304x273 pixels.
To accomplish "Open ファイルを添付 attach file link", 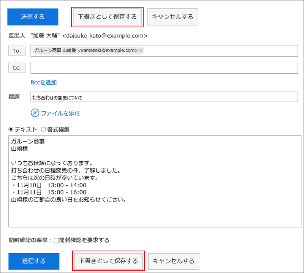I will (60, 113).
